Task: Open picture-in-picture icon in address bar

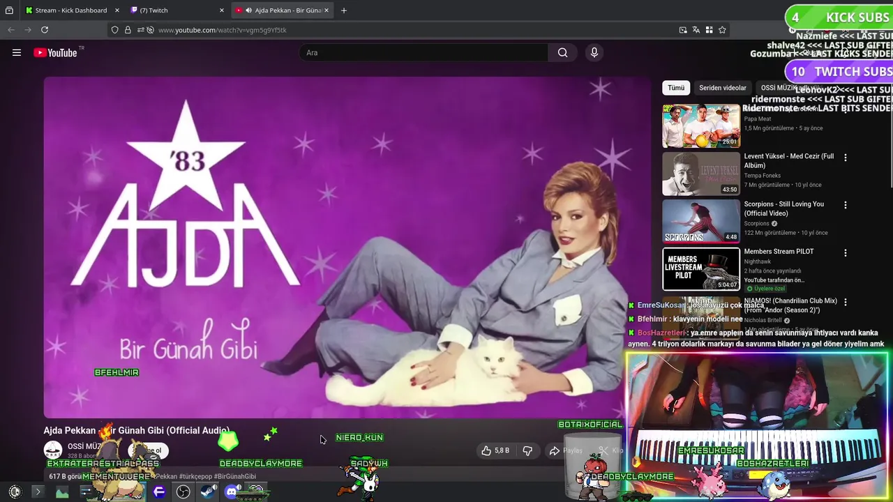Action: point(683,30)
